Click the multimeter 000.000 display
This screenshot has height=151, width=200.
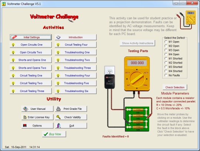(x=137, y=63)
